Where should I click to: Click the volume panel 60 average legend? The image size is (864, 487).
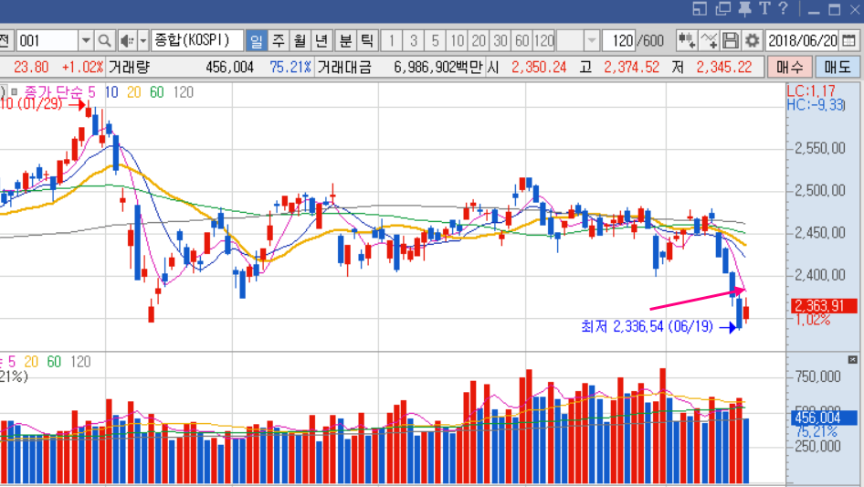(x=54, y=362)
